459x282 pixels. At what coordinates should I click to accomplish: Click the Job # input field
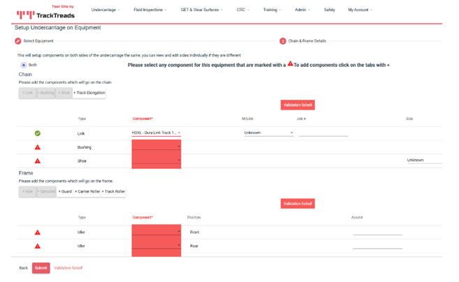pyautogui.click(x=323, y=133)
